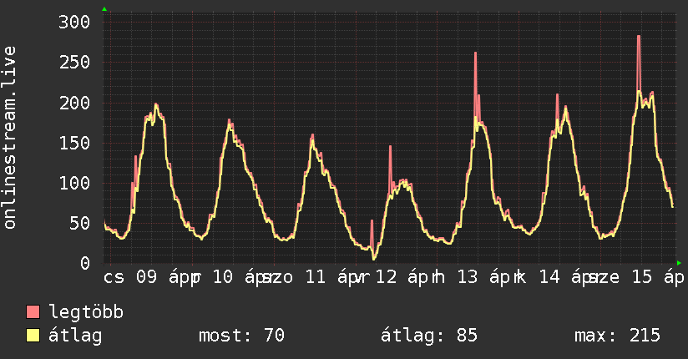Click the y-axis label 100
Viewport: 688px width, 359px height.
pyautogui.click(x=74, y=184)
